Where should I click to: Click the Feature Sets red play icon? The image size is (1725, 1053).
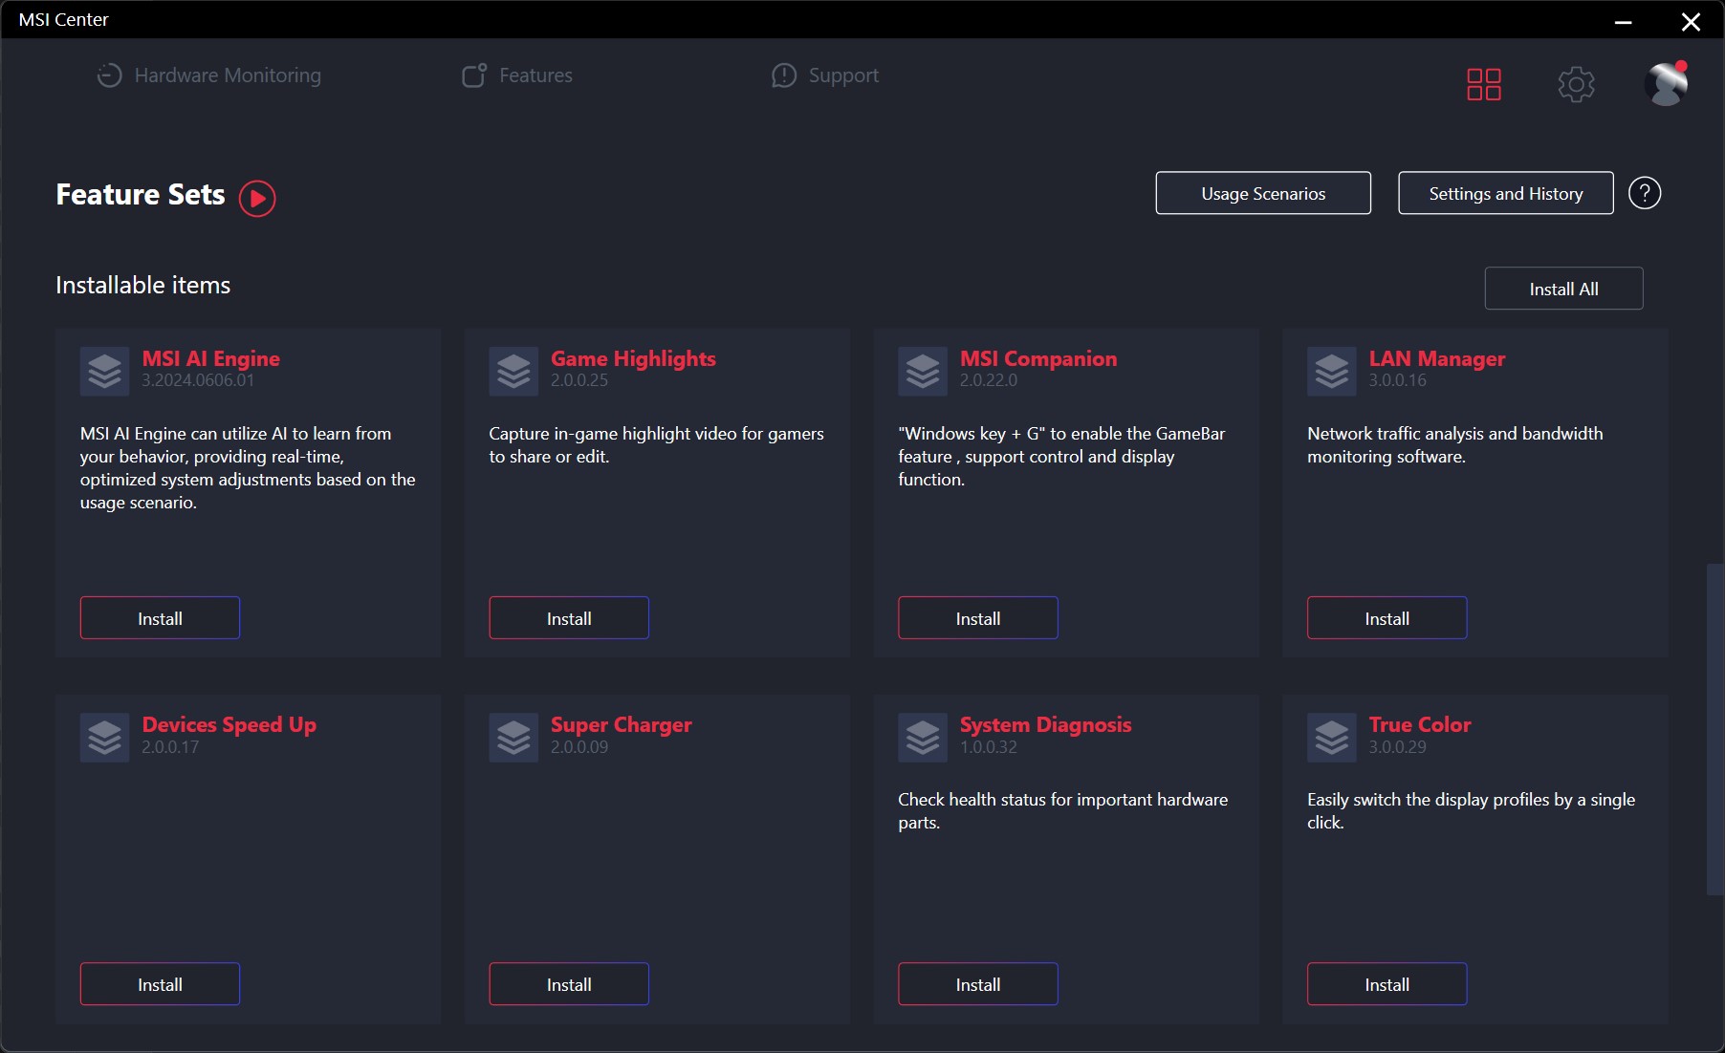256,199
